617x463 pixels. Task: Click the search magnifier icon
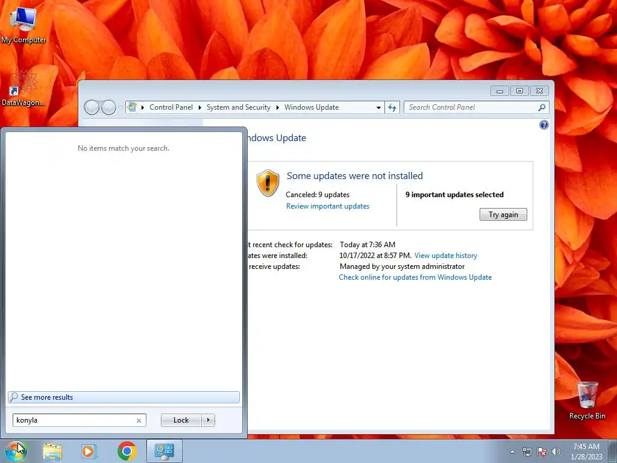pyautogui.click(x=542, y=107)
